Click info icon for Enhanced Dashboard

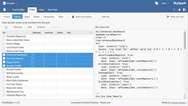click(4, 55)
